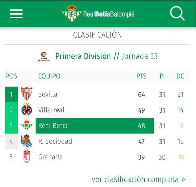Click the R. Sociedad team name

point(55,141)
